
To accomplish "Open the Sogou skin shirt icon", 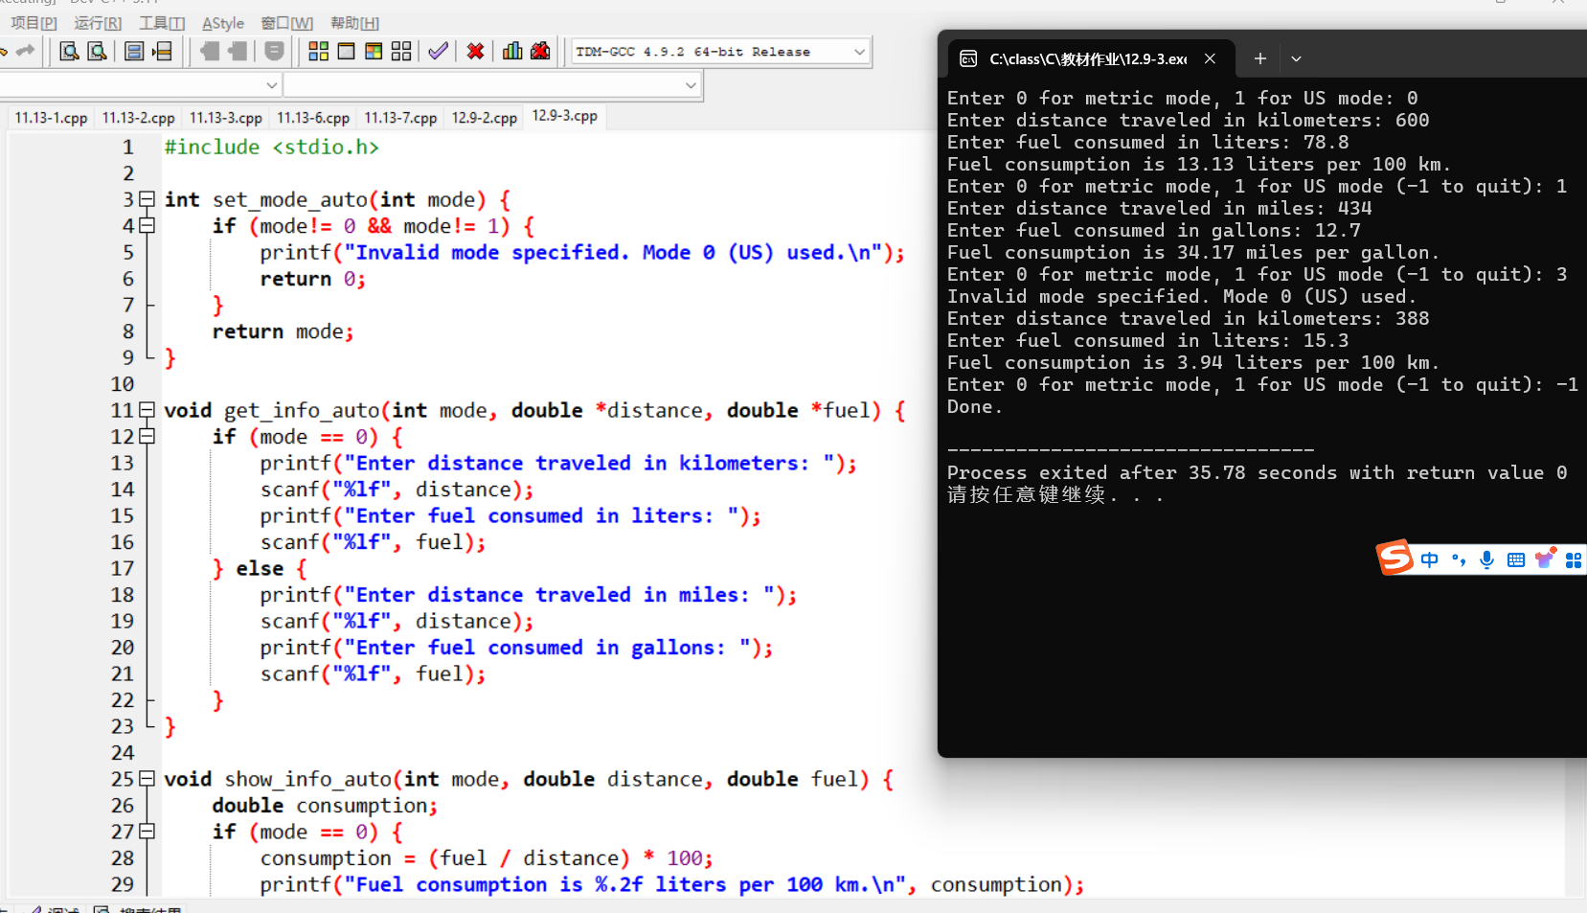I will 1545,559.
